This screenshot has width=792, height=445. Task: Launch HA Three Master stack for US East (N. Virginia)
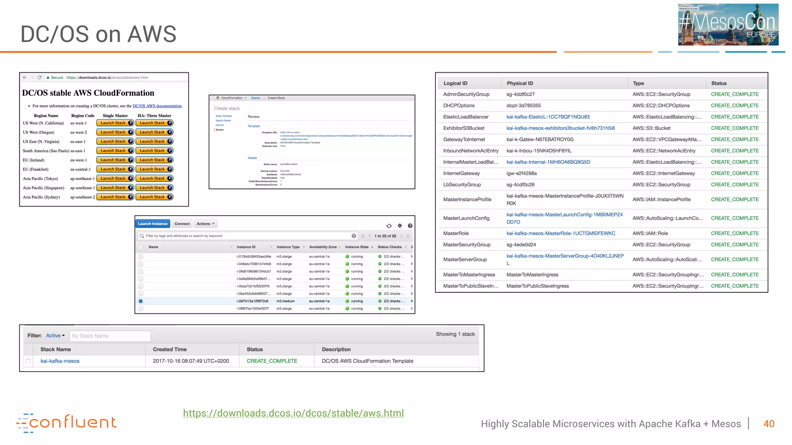(x=154, y=141)
